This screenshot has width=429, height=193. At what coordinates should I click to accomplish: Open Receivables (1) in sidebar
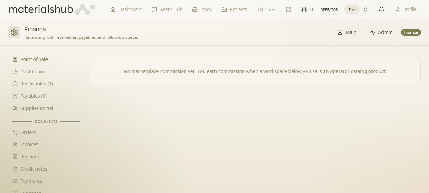37,84
